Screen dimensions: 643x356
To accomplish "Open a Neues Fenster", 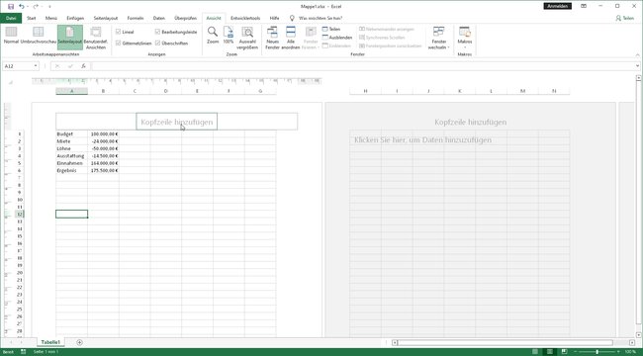I will pyautogui.click(x=272, y=38).
